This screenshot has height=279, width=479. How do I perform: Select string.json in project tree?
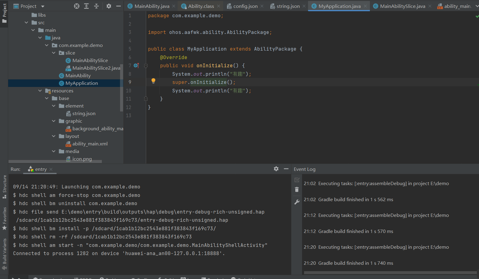pyautogui.click(x=81, y=113)
